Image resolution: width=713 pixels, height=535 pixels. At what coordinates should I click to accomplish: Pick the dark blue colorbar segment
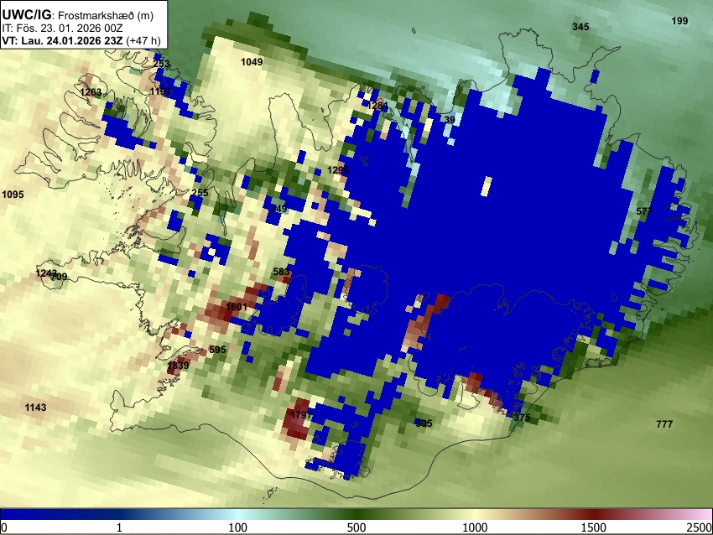[x=59, y=515]
